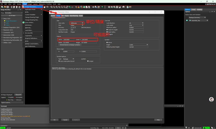Click the Show All button
This screenshot has height=129, width=216.
(18, 95)
